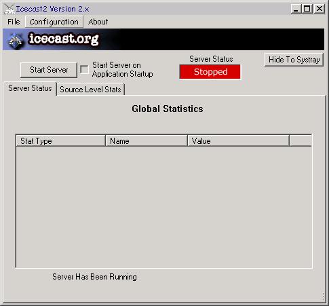Open the File menu
The width and height of the screenshot is (329, 306).
14,22
